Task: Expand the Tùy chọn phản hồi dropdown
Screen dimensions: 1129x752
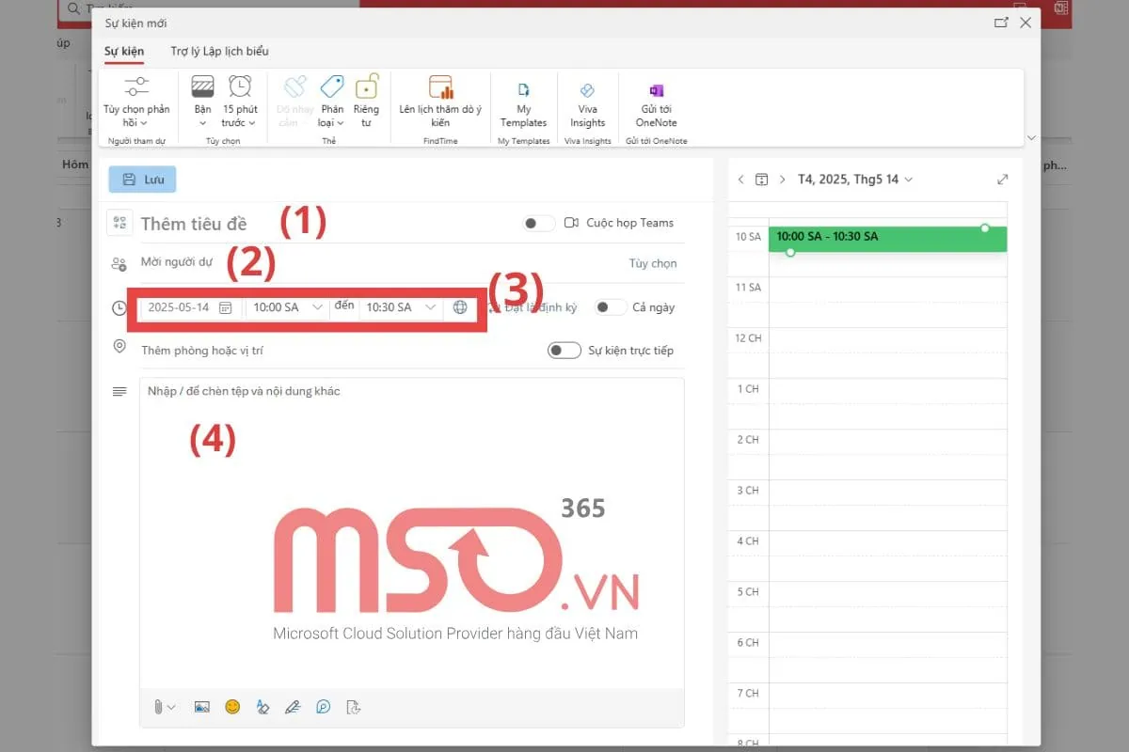Action: pyautogui.click(x=136, y=103)
